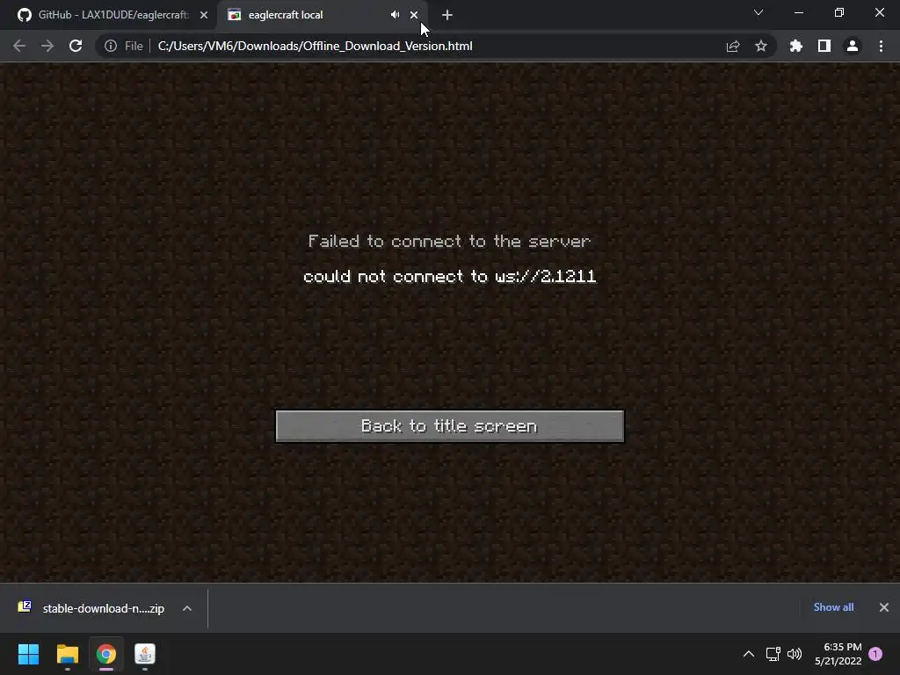
Task: Toggle Chrome side panel
Action: (824, 46)
